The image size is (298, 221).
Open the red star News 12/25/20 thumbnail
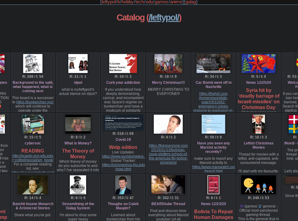pos(258,63)
